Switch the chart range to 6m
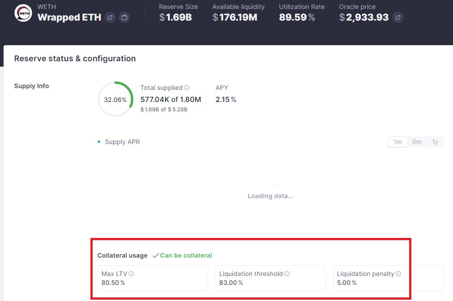The width and height of the screenshot is (453, 301). click(x=417, y=142)
